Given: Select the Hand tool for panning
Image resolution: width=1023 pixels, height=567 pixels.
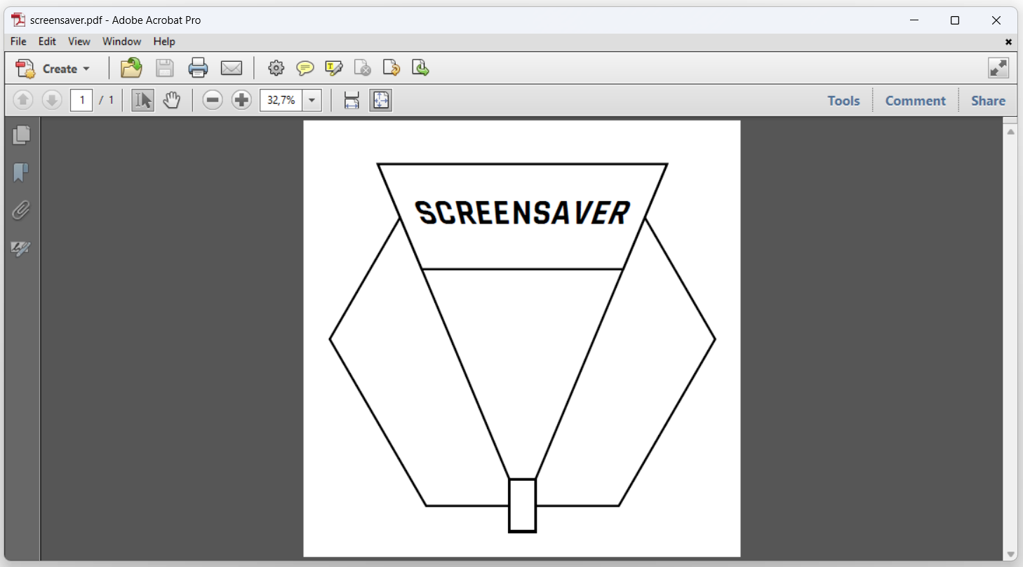Looking at the screenshot, I should [x=172, y=100].
